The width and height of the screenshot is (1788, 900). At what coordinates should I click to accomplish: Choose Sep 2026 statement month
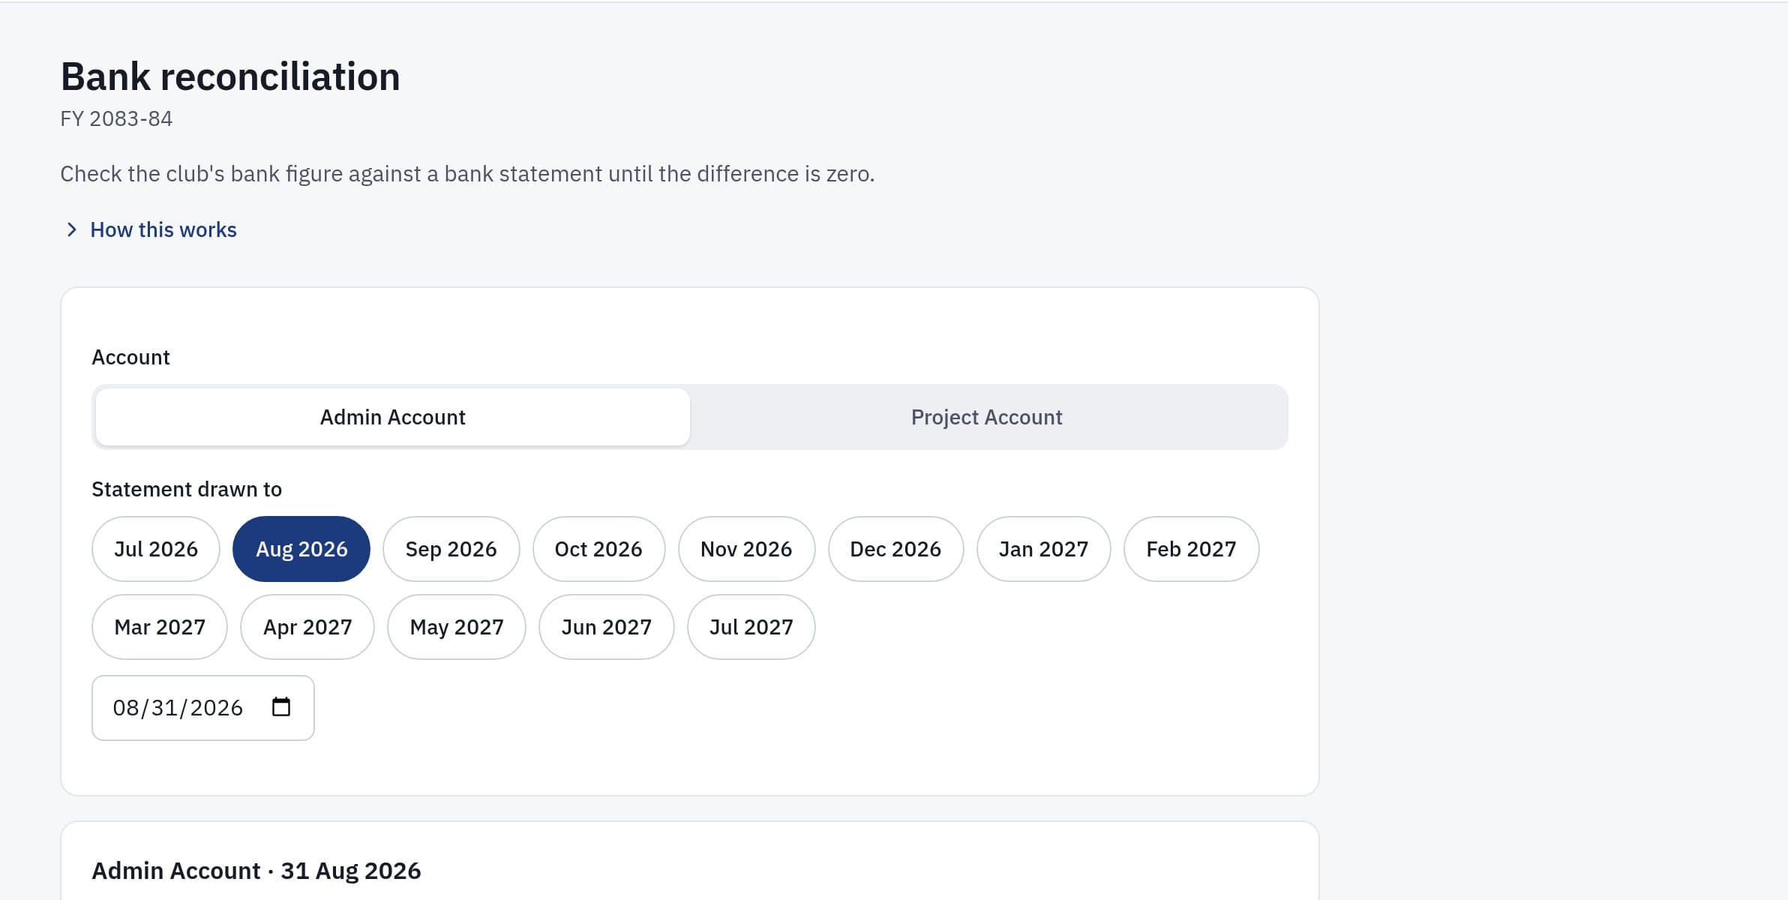point(451,549)
